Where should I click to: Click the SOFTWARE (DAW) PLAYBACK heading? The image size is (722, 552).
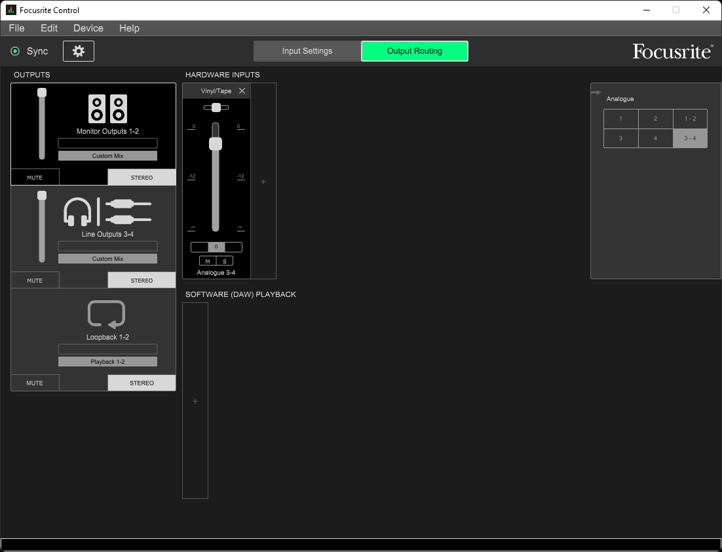pos(241,294)
